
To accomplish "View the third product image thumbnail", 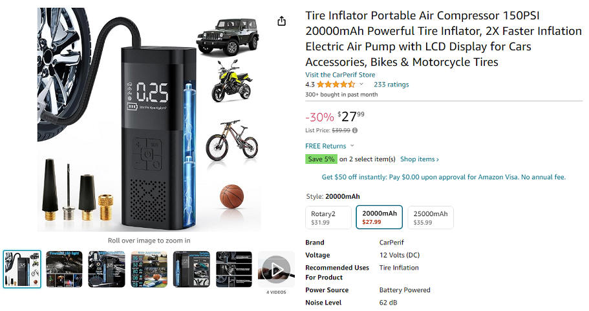I will (x=107, y=269).
